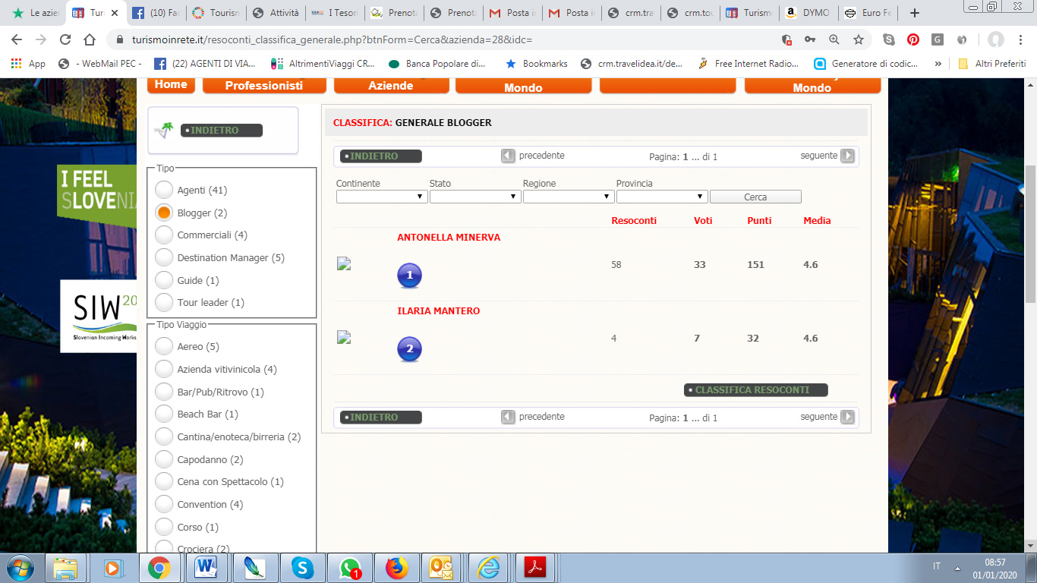Open the Professionisti menu item
The height and width of the screenshot is (583, 1037).
264,85
